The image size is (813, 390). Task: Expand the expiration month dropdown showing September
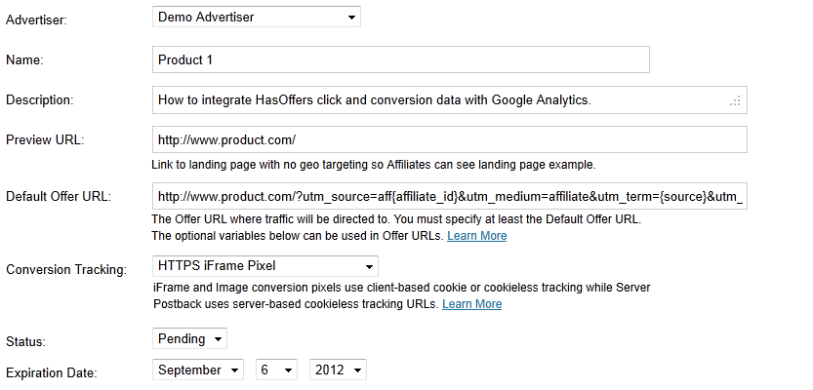[x=199, y=370]
